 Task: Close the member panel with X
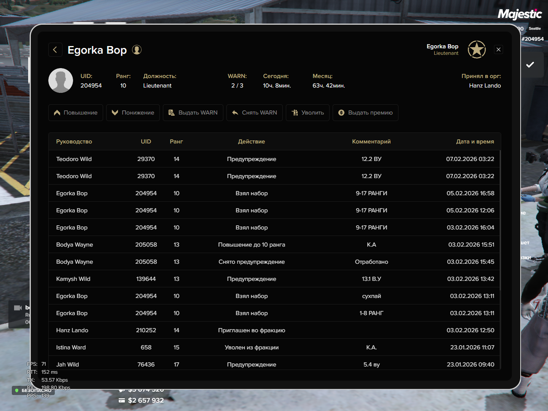tap(498, 49)
